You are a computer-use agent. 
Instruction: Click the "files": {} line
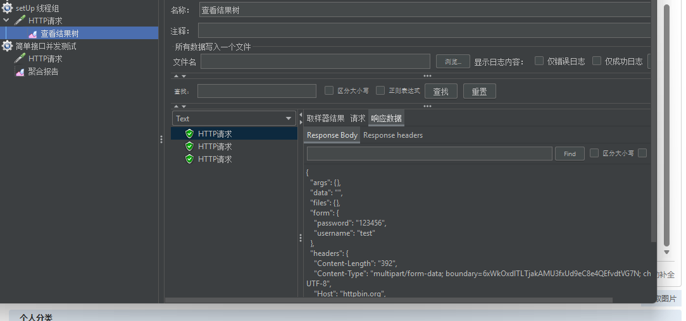click(x=325, y=203)
